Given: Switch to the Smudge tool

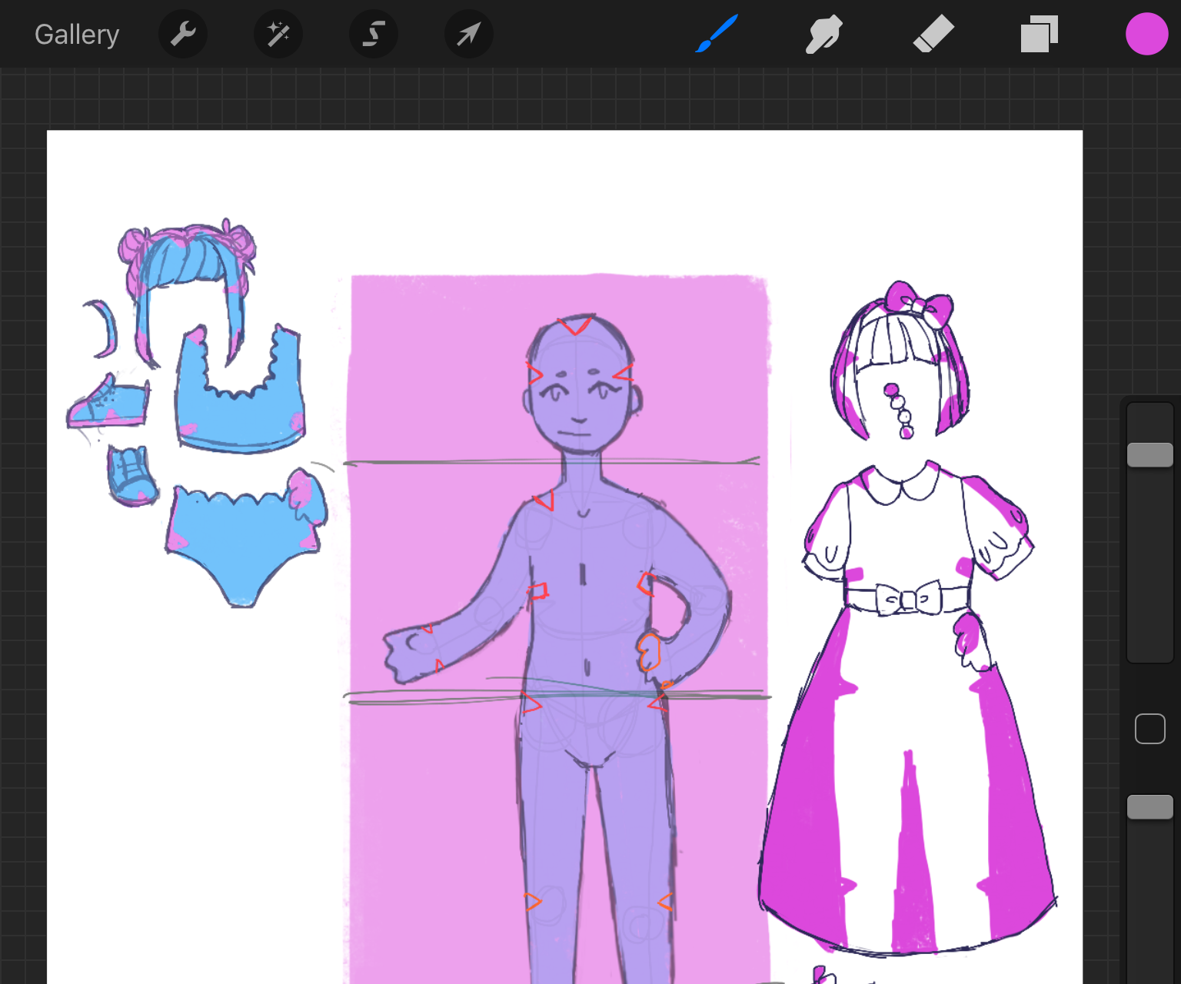Looking at the screenshot, I should pos(823,34).
